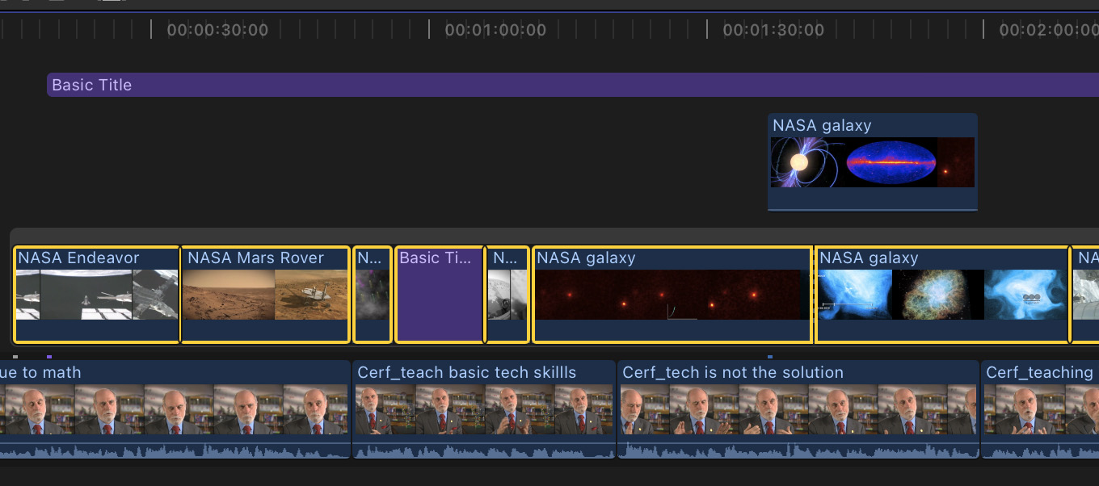Select the connected NASA galaxy clip above storyline
The width and height of the screenshot is (1099, 486).
pyautogui.click(x=873, y=162)
